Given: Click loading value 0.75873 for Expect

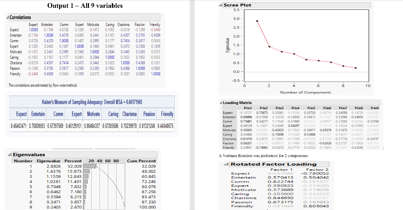Looking at the screenshot, I should 262,113.
